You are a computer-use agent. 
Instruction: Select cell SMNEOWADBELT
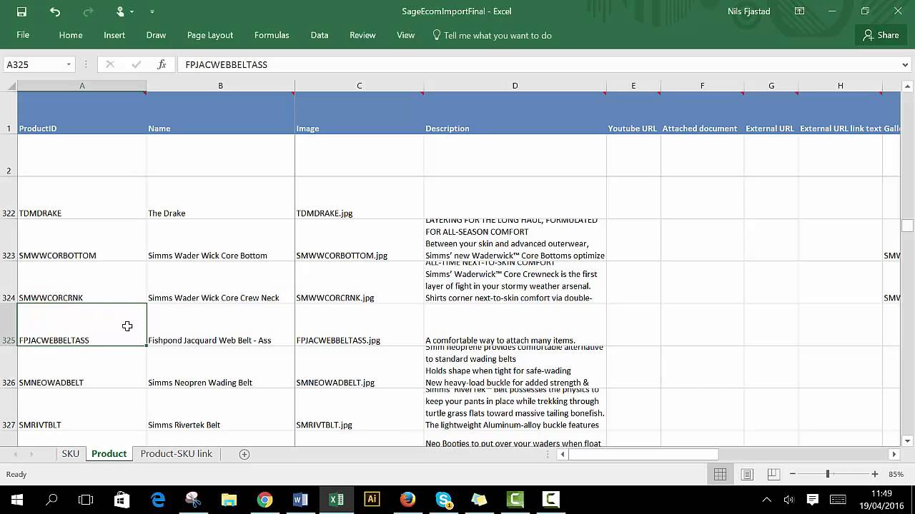81,367
